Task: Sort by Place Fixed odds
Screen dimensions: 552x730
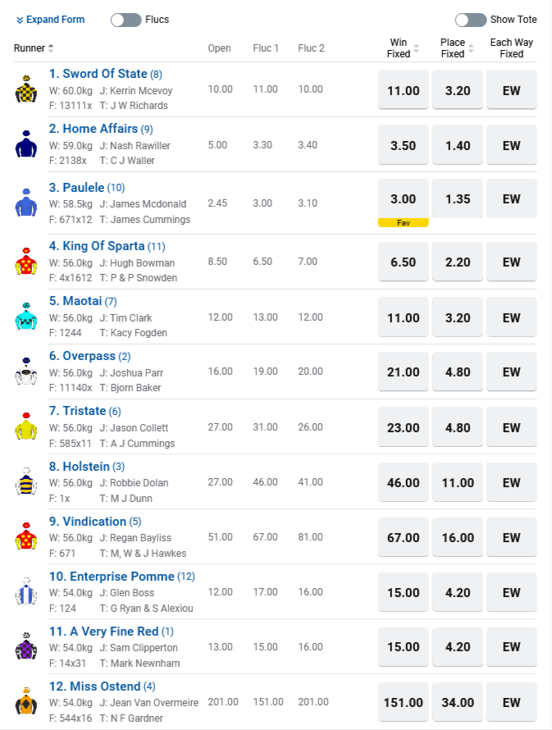Action: click(457, 48)
